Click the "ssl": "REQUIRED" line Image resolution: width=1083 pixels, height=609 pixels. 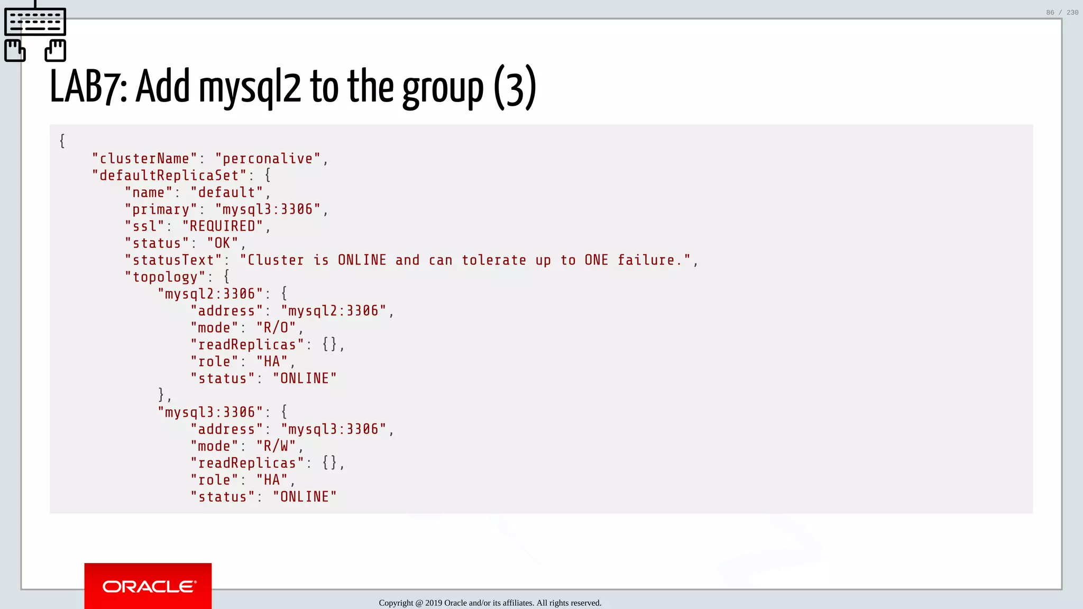pyautogui.click(x=198, y=226)
